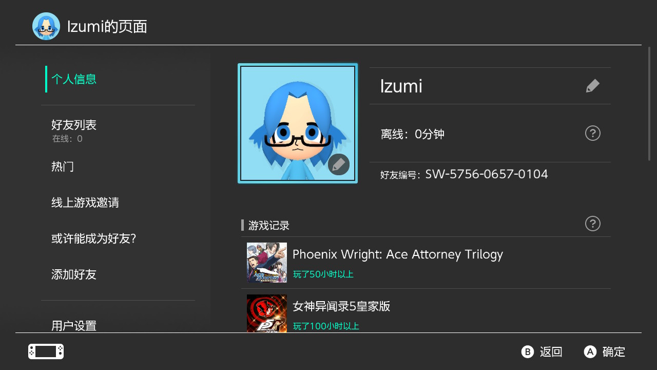The image size is (657, 370).
Task: Click the A button icon for 确定
Action: coord(590,351)
